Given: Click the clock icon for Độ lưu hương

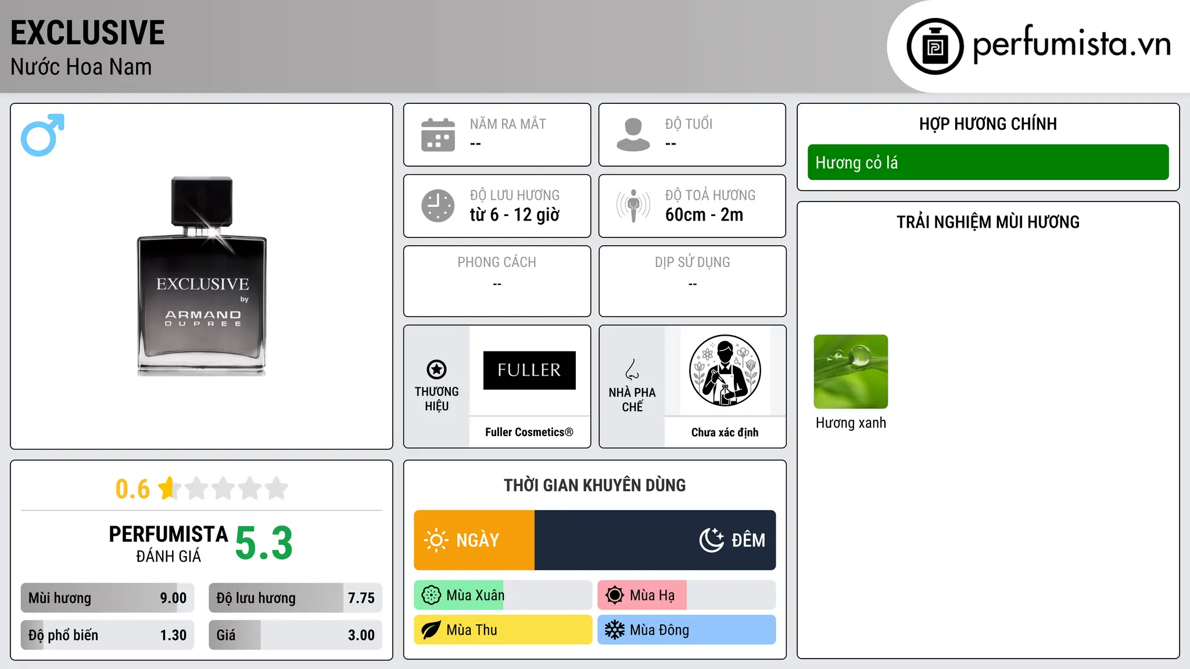Looking at the screenshot, I should pos(438,206).
